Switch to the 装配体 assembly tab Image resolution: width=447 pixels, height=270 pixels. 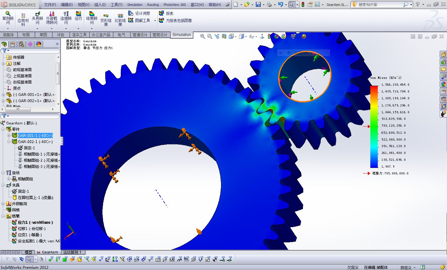click(8, 35)
